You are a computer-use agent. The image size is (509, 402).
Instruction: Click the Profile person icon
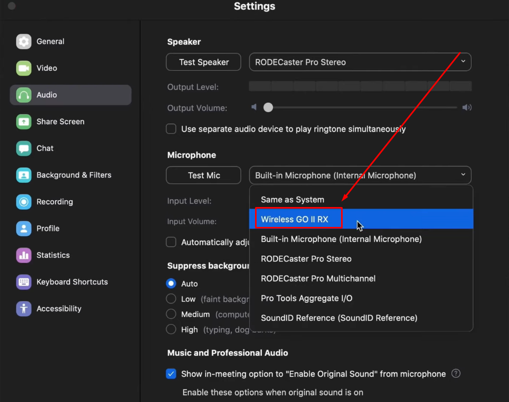click(24, 229)
